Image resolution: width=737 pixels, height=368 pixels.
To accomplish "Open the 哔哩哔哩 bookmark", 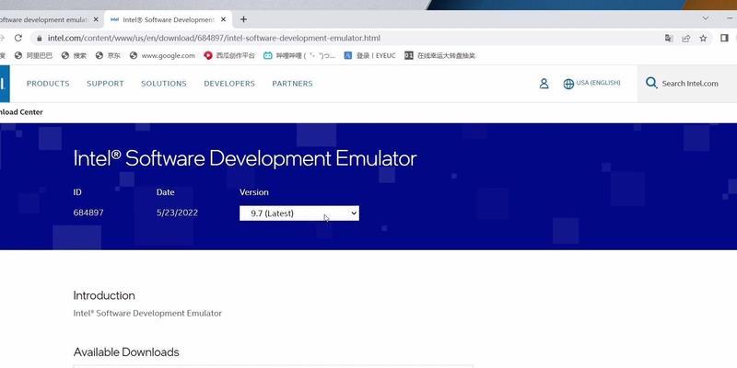I will pos(299,55).
